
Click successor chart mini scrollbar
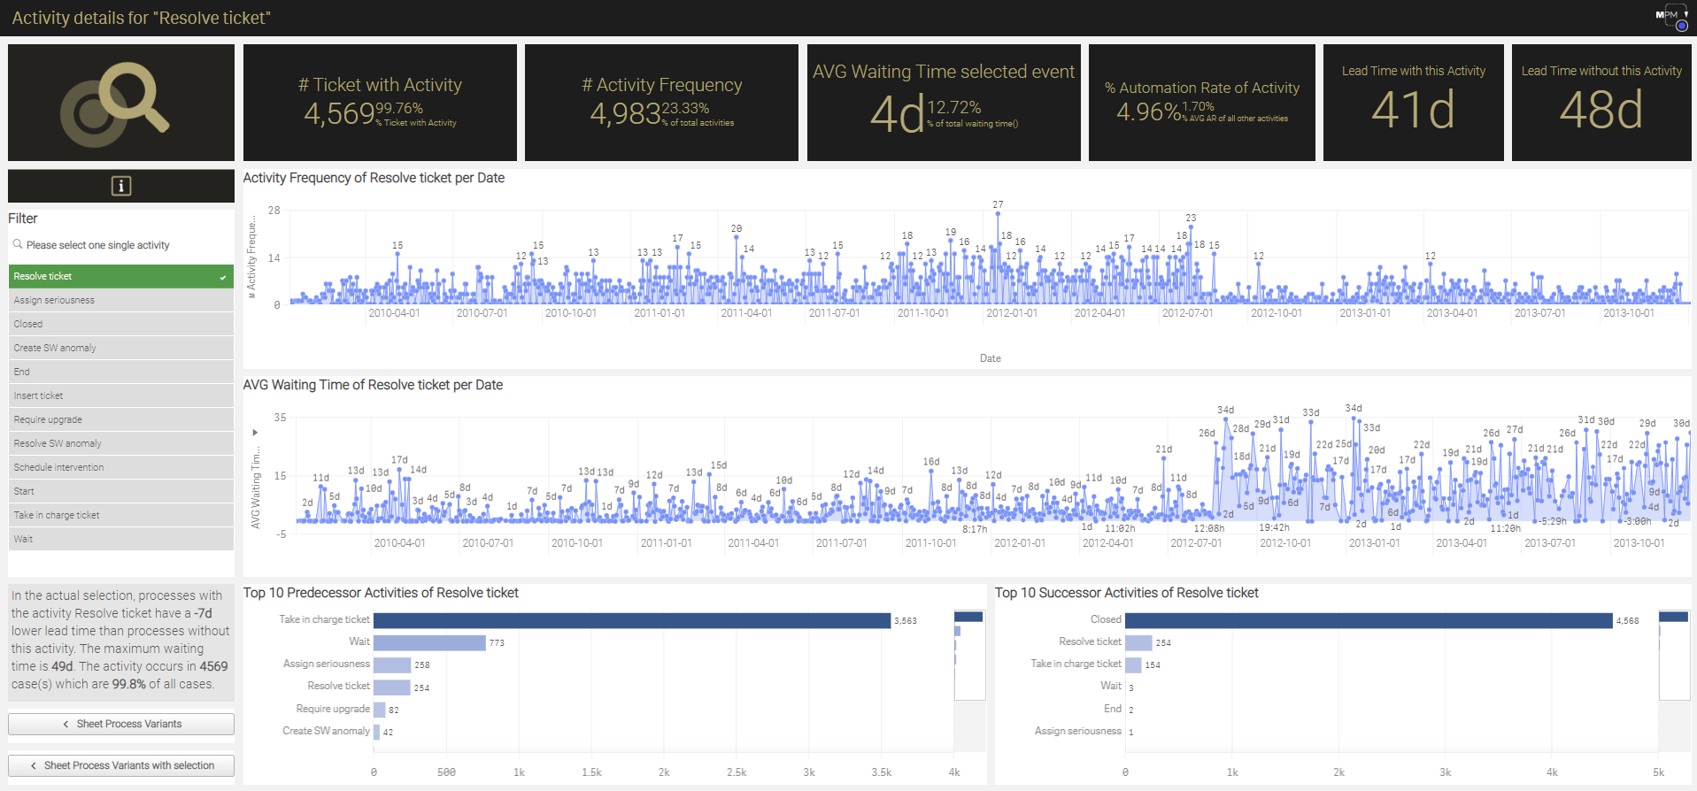coord(1673,655)
